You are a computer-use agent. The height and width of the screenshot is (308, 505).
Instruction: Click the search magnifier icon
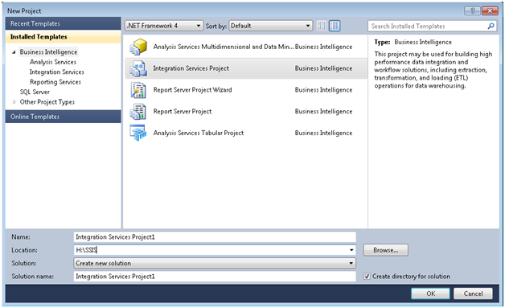[491, 26]
